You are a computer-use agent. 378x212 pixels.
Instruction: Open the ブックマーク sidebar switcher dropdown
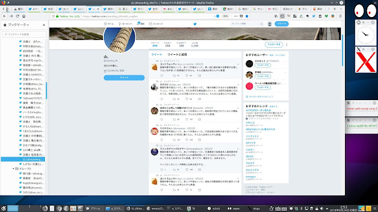18,25
